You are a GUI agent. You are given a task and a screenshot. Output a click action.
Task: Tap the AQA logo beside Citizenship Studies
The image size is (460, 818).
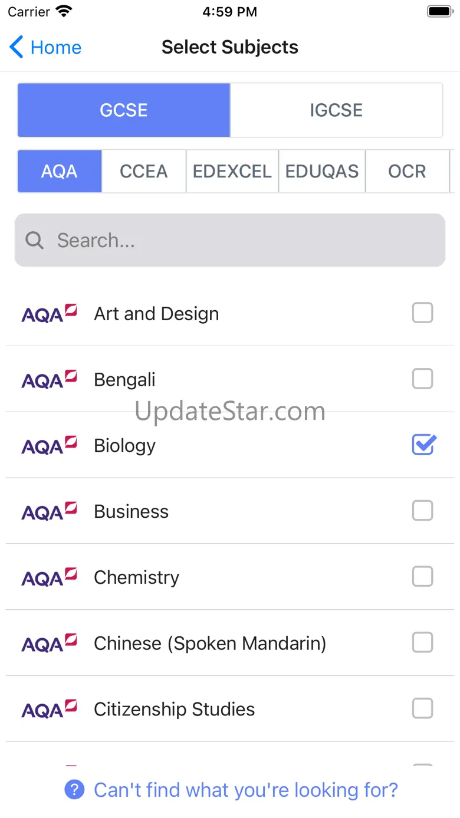click(x=50, y=709)
